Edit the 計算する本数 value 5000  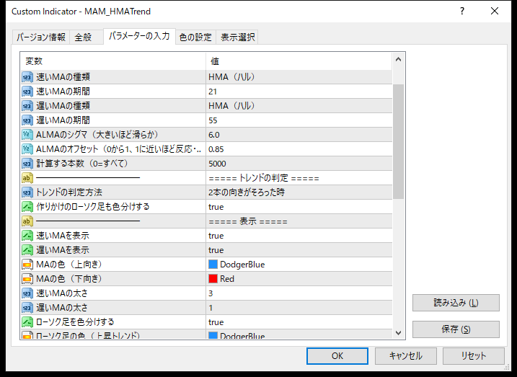pyautogui.click(x=299, y=164)
